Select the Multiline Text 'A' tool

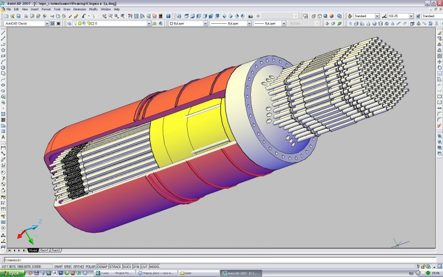pos(3,136)
